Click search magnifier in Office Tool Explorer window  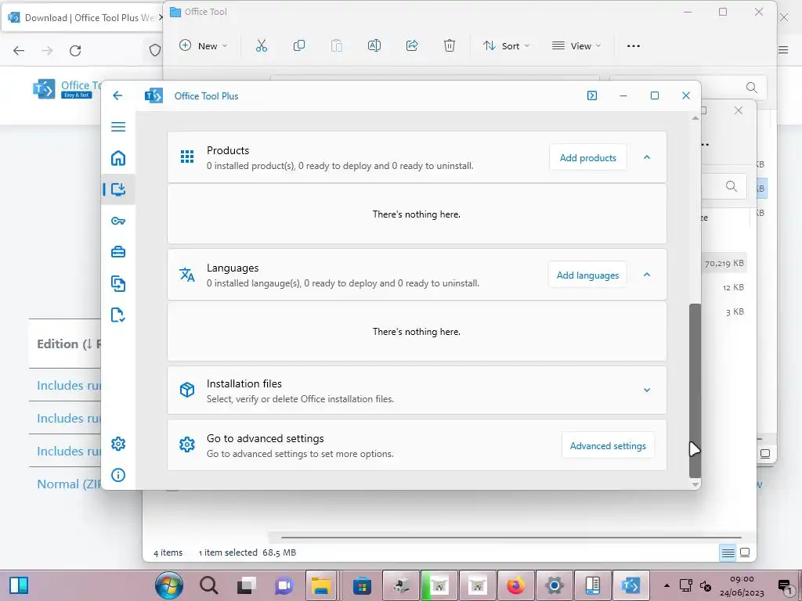point(751,88)
